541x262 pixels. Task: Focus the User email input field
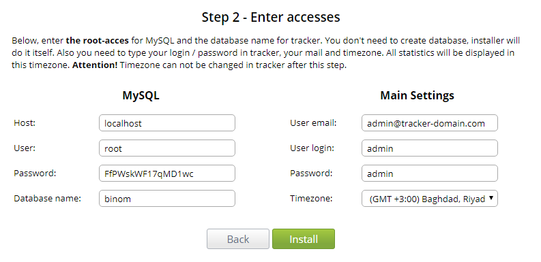click(x=430, y=123)
